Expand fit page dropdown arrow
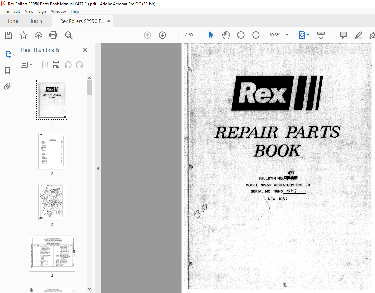The width and height of the screenshot is (375, 293). tap(308, 35)
